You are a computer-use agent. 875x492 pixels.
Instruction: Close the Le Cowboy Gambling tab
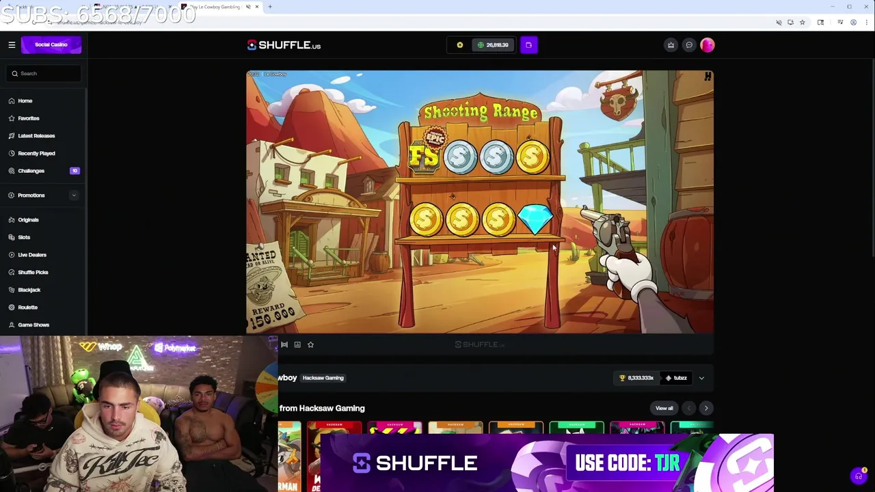pos(257,7)
